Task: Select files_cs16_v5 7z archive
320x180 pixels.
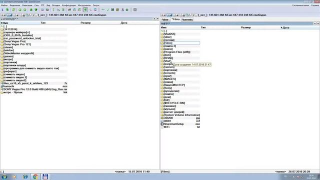Action: pyautogui.click(x=33, y=83)
